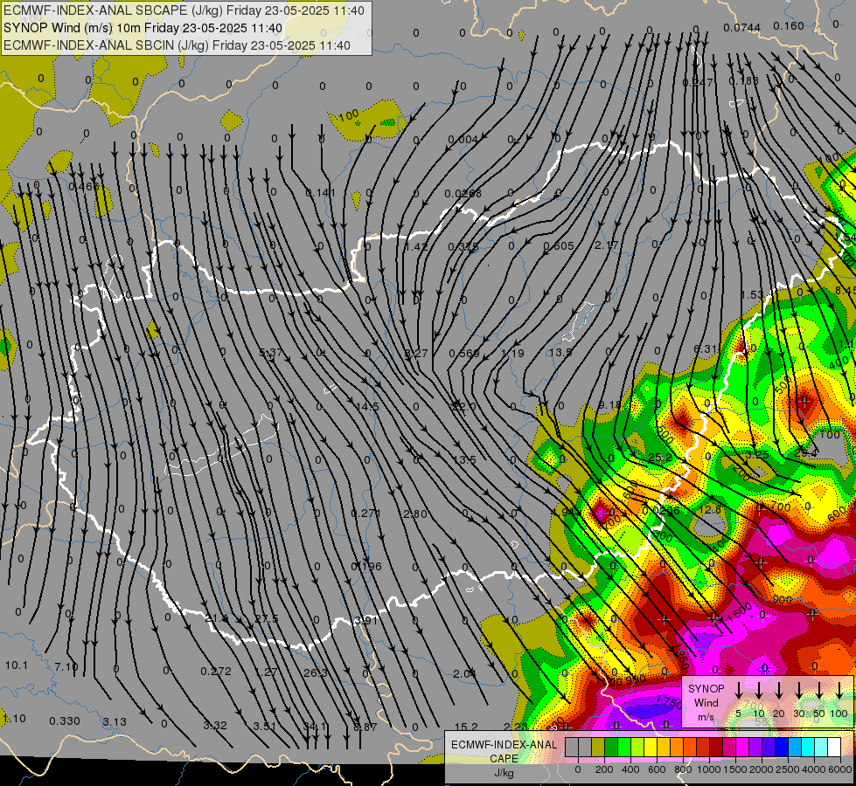Image resolution: width=856 pixels, height=786 pixels.
Task: Click the ECMWF-INDEX-ANAL CAPE J/kg legend label
Action: 504,758
